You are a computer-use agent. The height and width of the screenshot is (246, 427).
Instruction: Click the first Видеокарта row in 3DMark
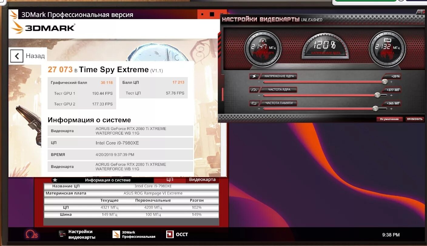[x=120, y=131]
